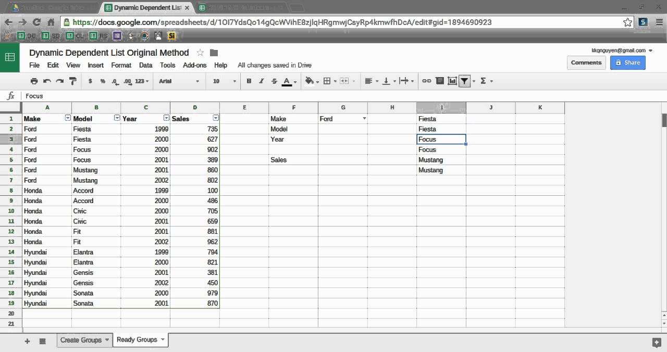Open the Insert menu
This screenshot has width=667, height=352.
pos(95,65)
